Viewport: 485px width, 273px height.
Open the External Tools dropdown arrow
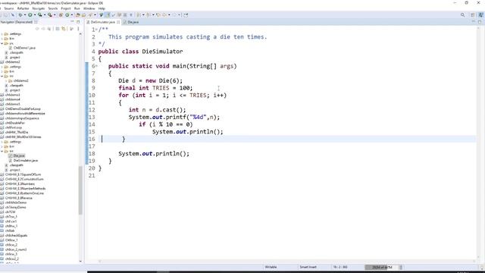pos(55,15)
